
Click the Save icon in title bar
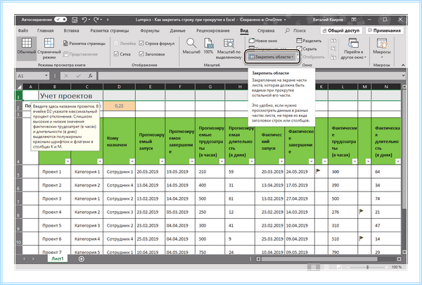click(x=75, y=20)
